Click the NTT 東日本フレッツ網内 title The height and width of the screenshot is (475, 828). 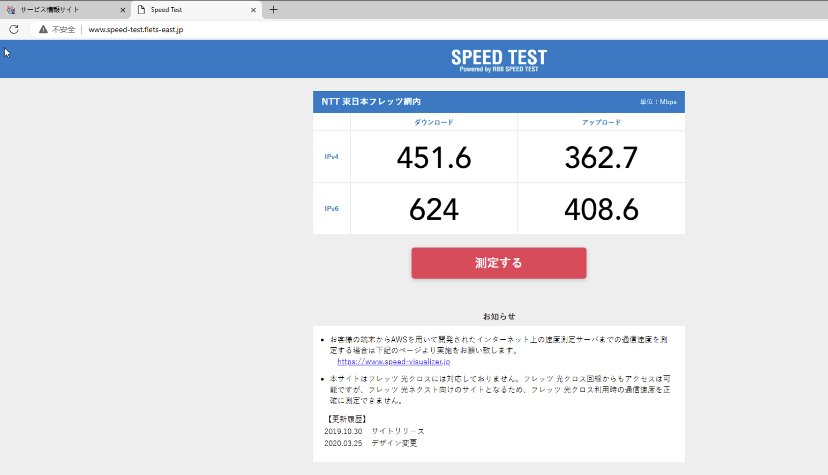[371, 102]
